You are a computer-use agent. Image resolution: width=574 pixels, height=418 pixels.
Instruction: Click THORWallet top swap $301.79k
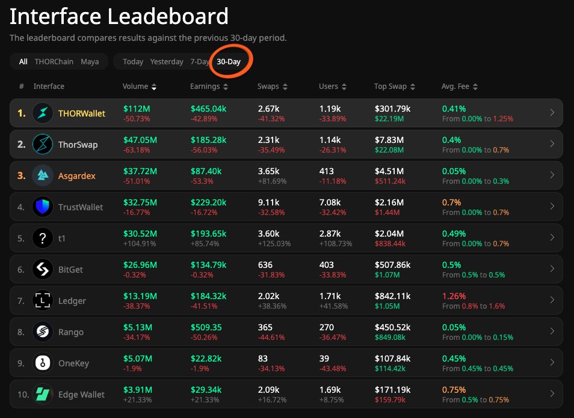(392, 109)
